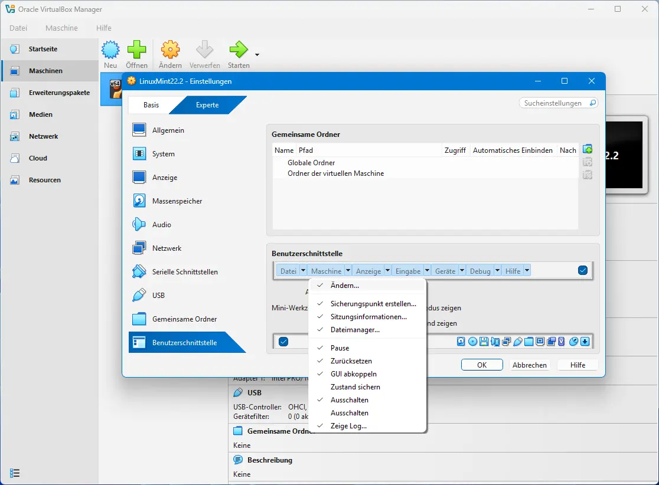Click the OK button
Image resolution: width=659 pixels, height=485 pixels.
click(x=482, y=365)
